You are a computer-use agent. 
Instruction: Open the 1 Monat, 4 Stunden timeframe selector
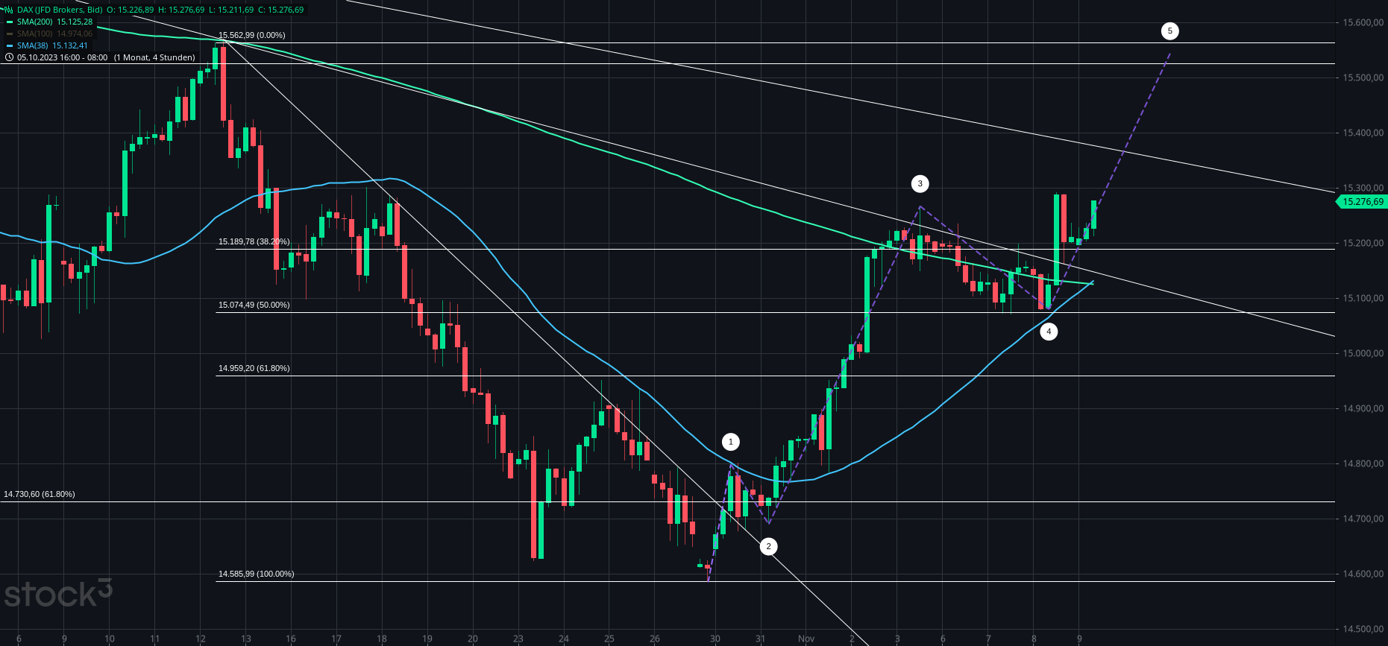(154, 57)
